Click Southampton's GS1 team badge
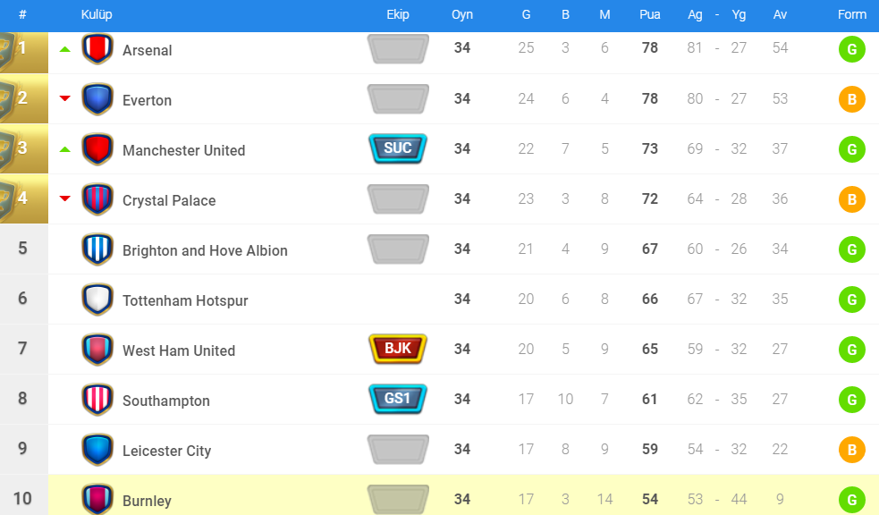The height and width of the screenshot is (515, 879). tap(398, 399)
